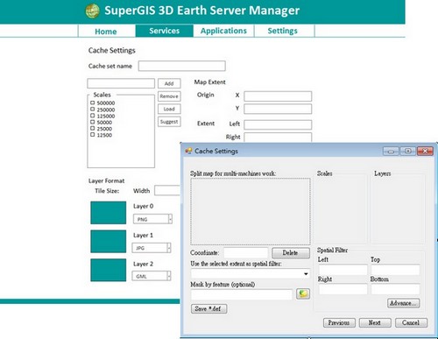
Task: Click the "Spatial Filter" group label
Action: [332, 250]
